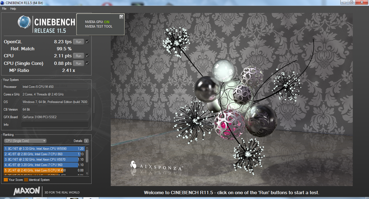Click the ranking list scroll up arrow
369x199 pixels.
click(87, 148)
